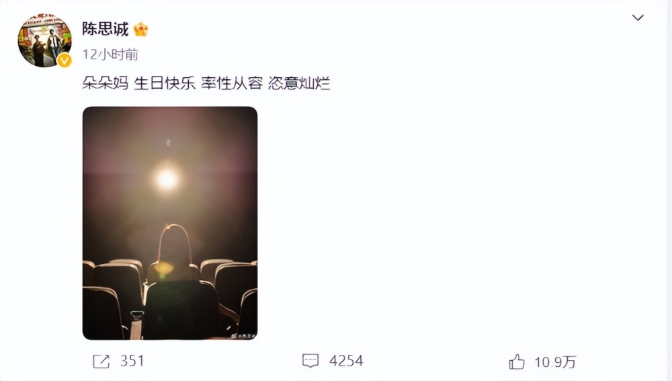
Task: Open 陈思诚's profile avatar
Action: click(44, 41)
